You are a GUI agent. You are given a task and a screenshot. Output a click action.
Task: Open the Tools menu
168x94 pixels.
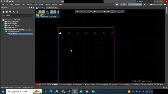tap(35, 4)
